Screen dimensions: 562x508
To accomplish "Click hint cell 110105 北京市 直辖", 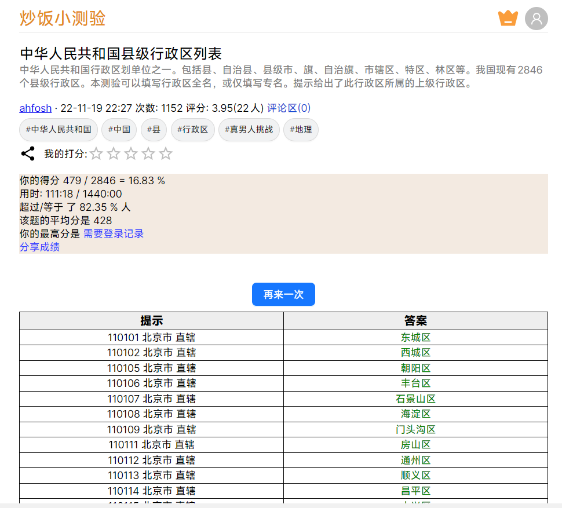I will (x=152, y=368).
